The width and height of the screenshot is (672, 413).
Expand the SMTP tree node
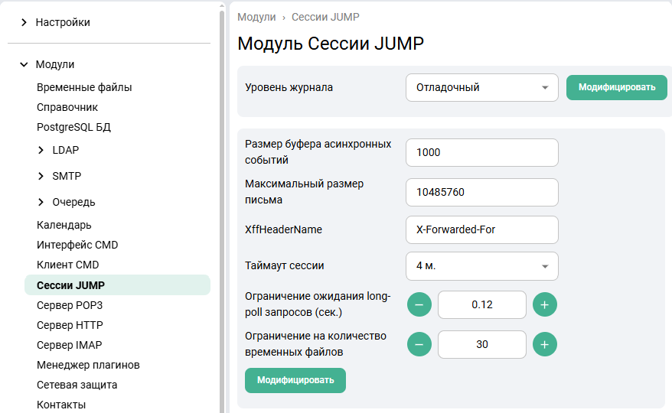click(x=41, y=176)
